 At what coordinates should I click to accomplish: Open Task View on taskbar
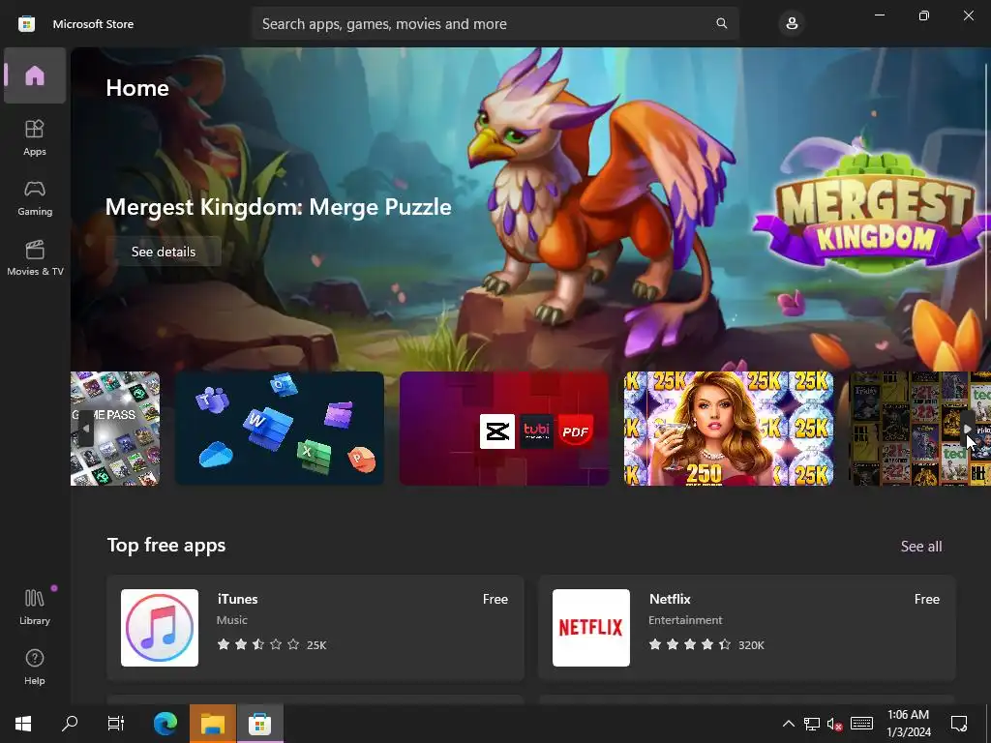(116, 724)
